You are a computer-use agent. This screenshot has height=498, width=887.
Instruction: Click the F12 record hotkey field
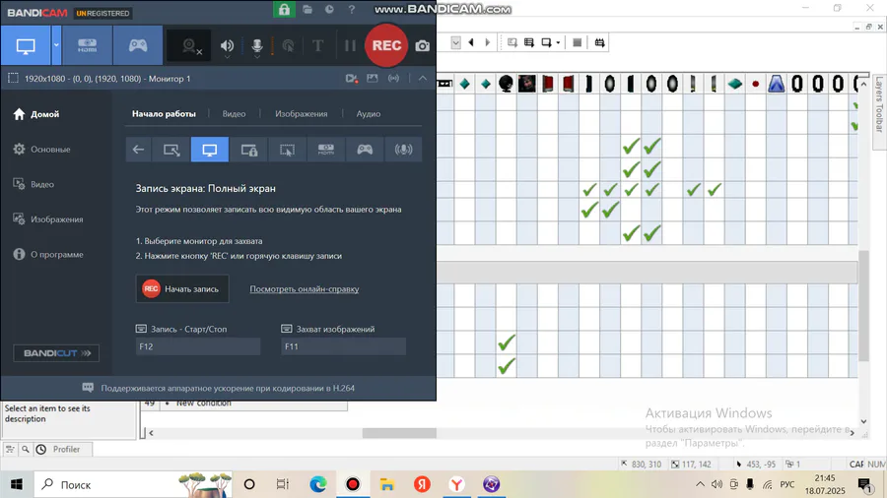[x=198, y=346]
